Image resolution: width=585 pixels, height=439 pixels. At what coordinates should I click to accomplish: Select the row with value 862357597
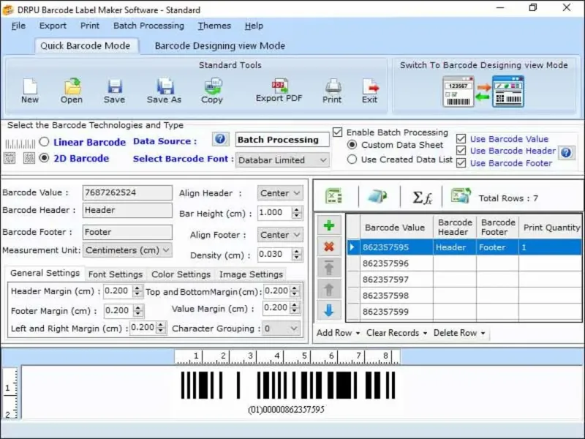(x=464, y=279)
